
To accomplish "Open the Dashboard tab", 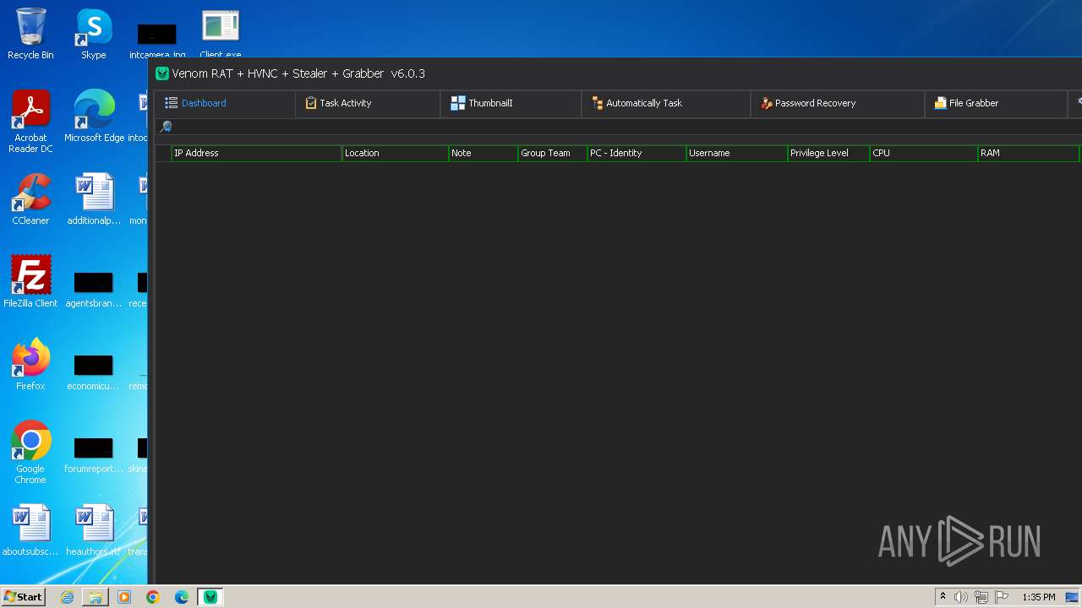I will click(x=225, y=103).
